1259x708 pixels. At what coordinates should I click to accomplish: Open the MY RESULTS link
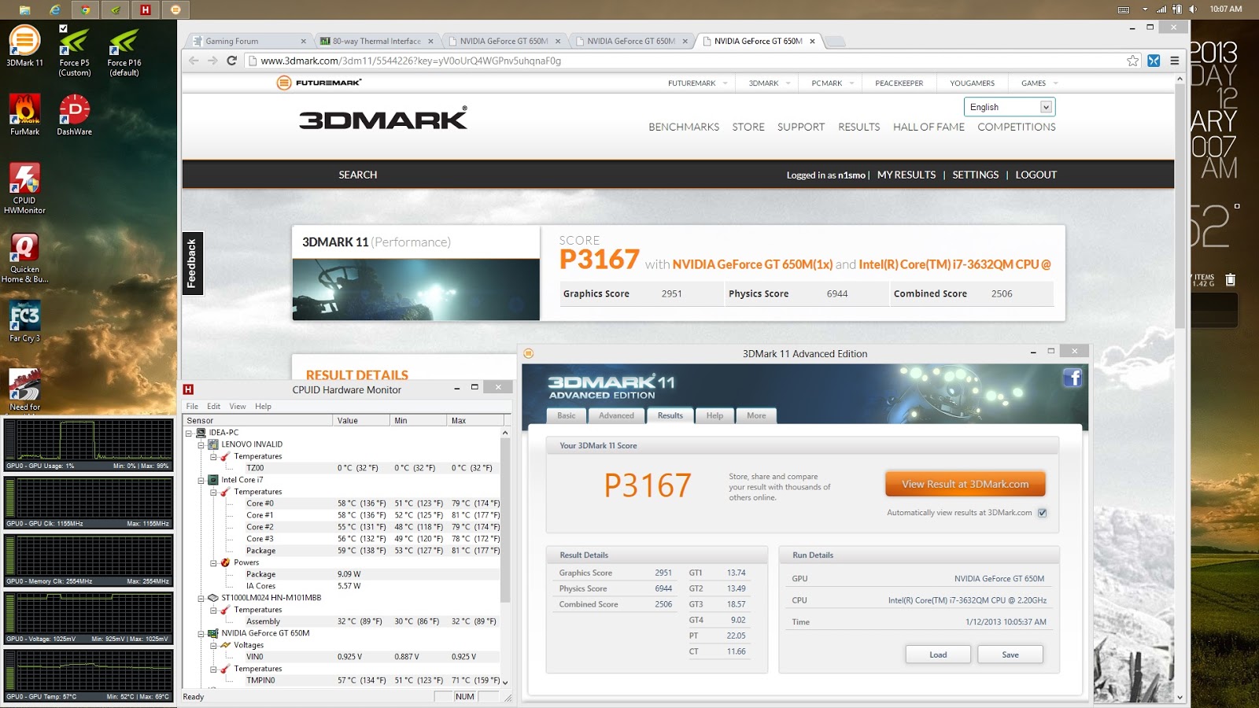point(906,175)
